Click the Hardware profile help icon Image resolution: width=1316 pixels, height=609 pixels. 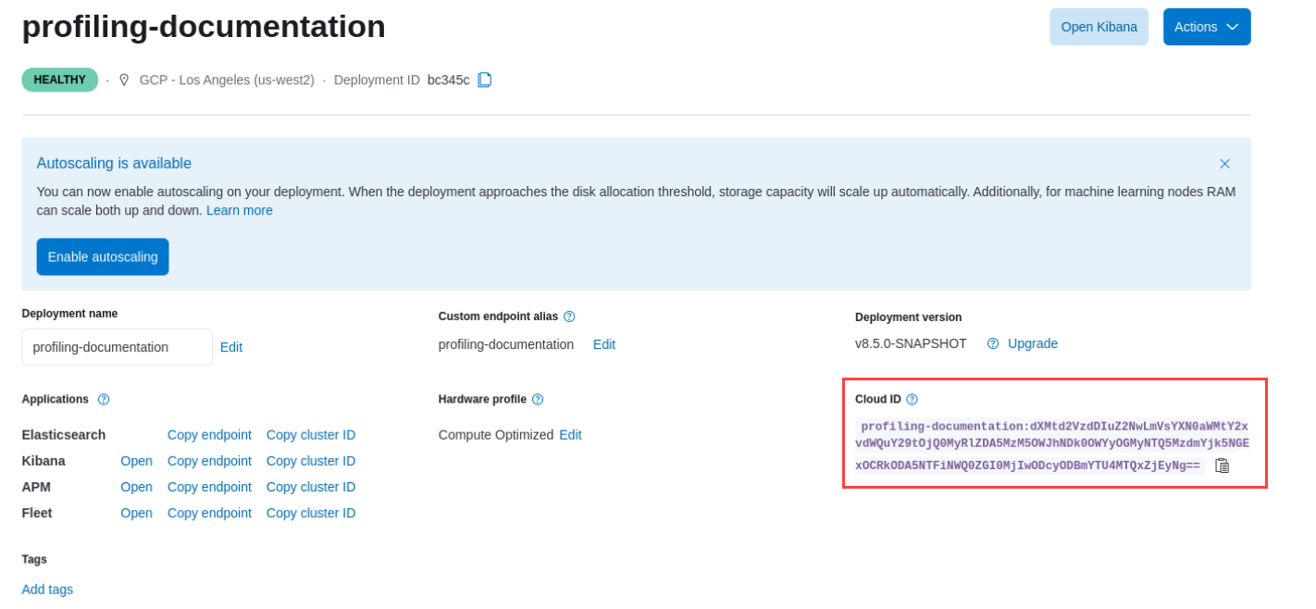pyautogui.click(x=537, y=399)
